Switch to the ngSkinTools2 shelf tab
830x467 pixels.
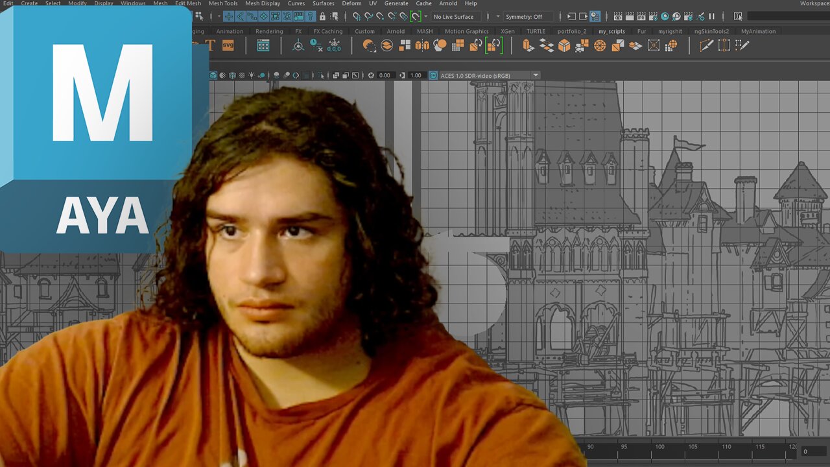[711, 31]
